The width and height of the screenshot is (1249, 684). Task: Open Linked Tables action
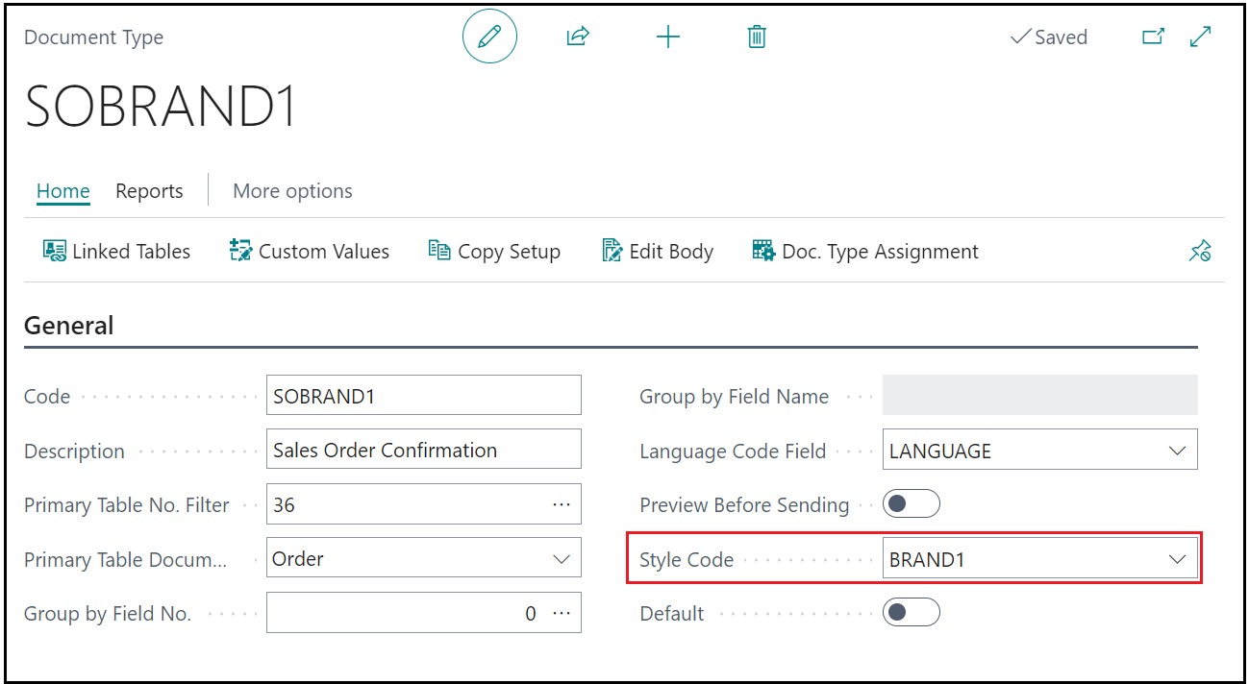pyautogui.click(x=116, y=252)
